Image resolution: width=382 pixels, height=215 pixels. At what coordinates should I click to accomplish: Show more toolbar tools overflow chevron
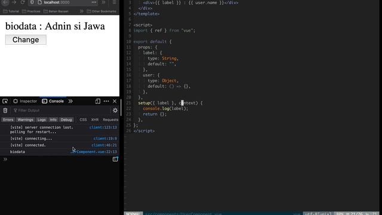tap(103, 2)
